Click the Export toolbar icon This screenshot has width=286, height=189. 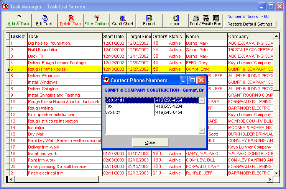(x=149, y=21)
